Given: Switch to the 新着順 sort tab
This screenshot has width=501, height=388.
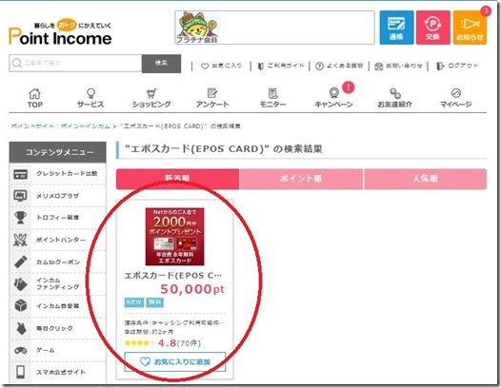Looking at the screenshot, I should pos(177,179).
